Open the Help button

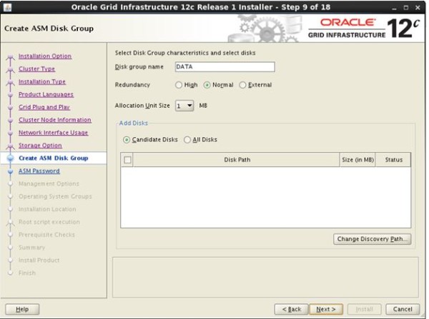(22, 309)
